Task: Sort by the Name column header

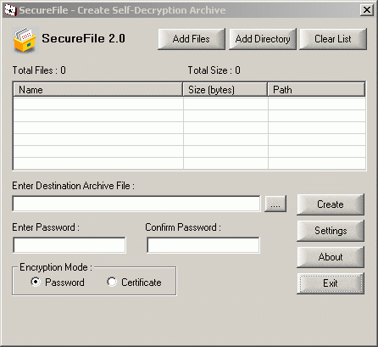Action: click(x=97, y=90)
